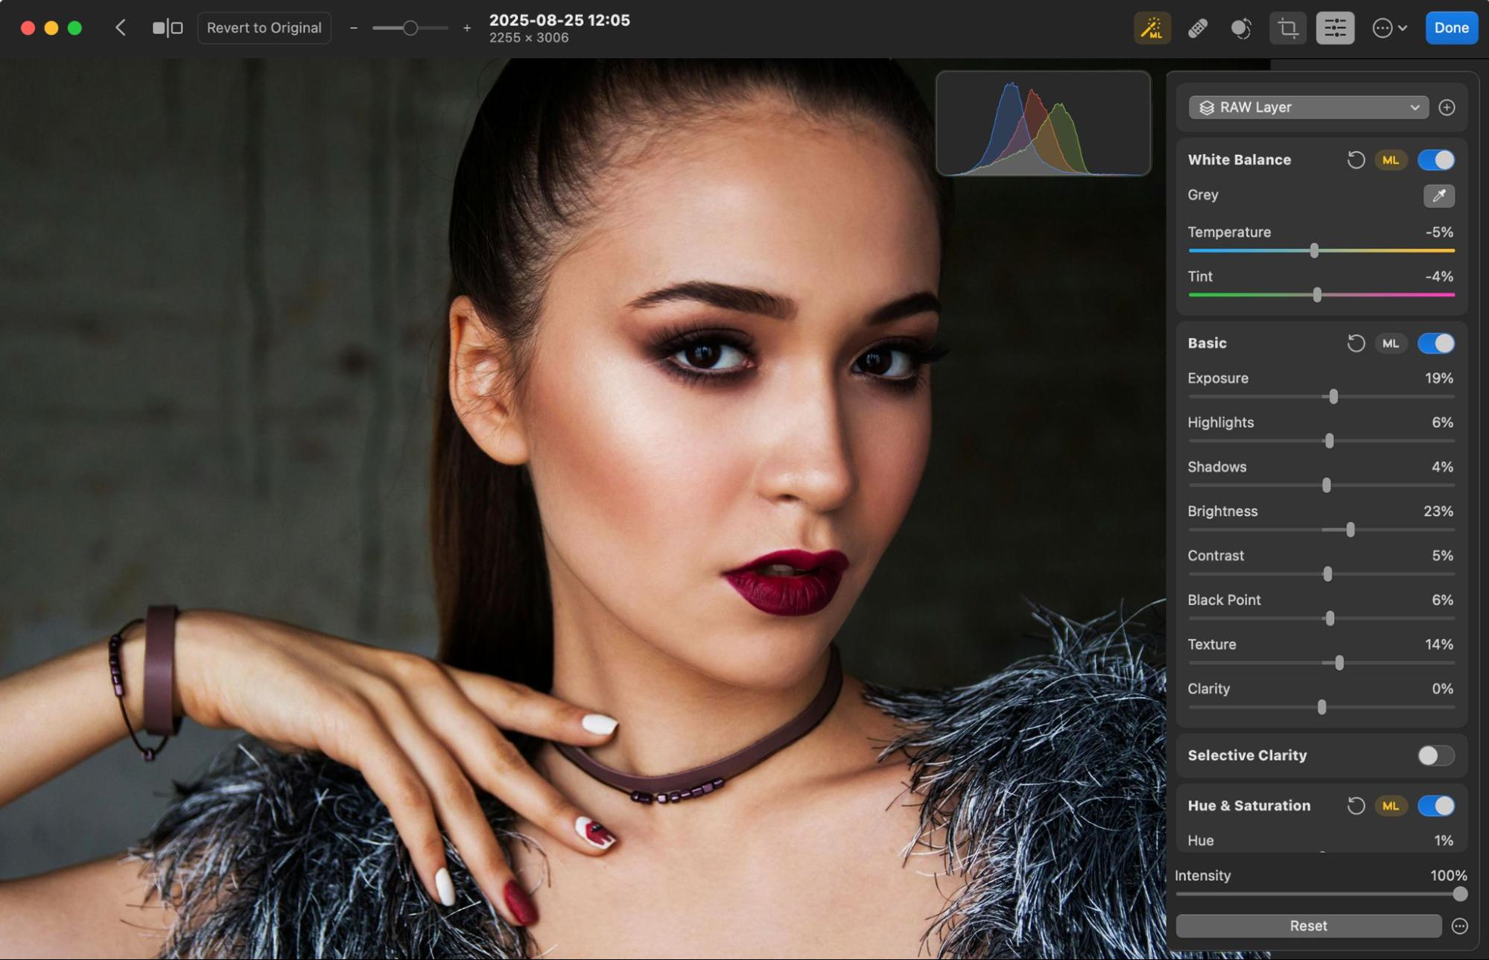The height and width of the screenshot is (960, 1489).
Task: Expand the more options ellipsis menu in toolbar
Action: [x=1388, y=28]
